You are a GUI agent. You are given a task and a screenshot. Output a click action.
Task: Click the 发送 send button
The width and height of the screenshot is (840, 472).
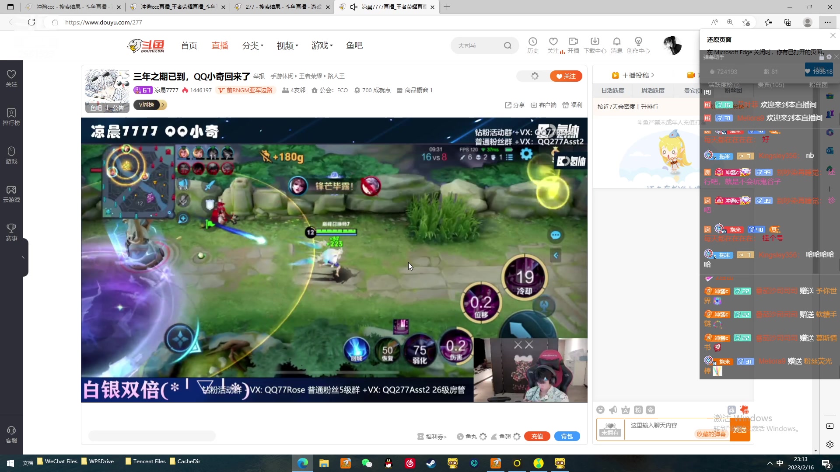tap(740, 430)
